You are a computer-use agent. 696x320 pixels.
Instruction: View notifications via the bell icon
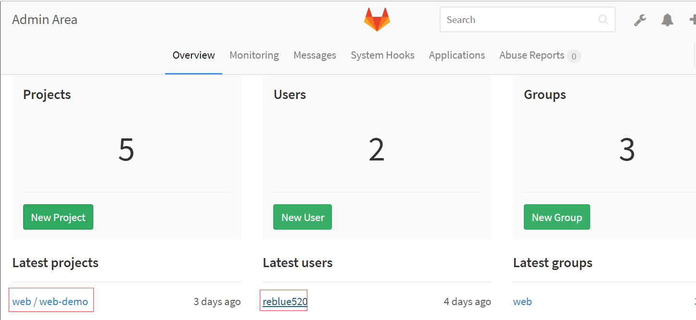pyautogui.click(x=667, y=20)
